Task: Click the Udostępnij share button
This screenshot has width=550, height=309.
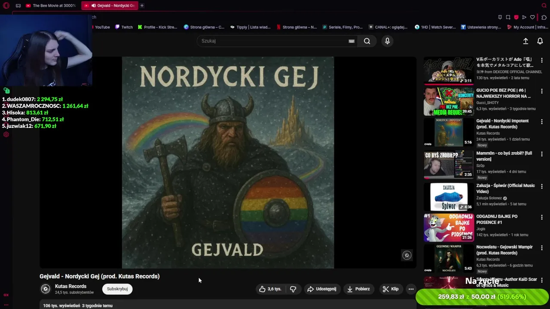Action: (x=322, y=289)
